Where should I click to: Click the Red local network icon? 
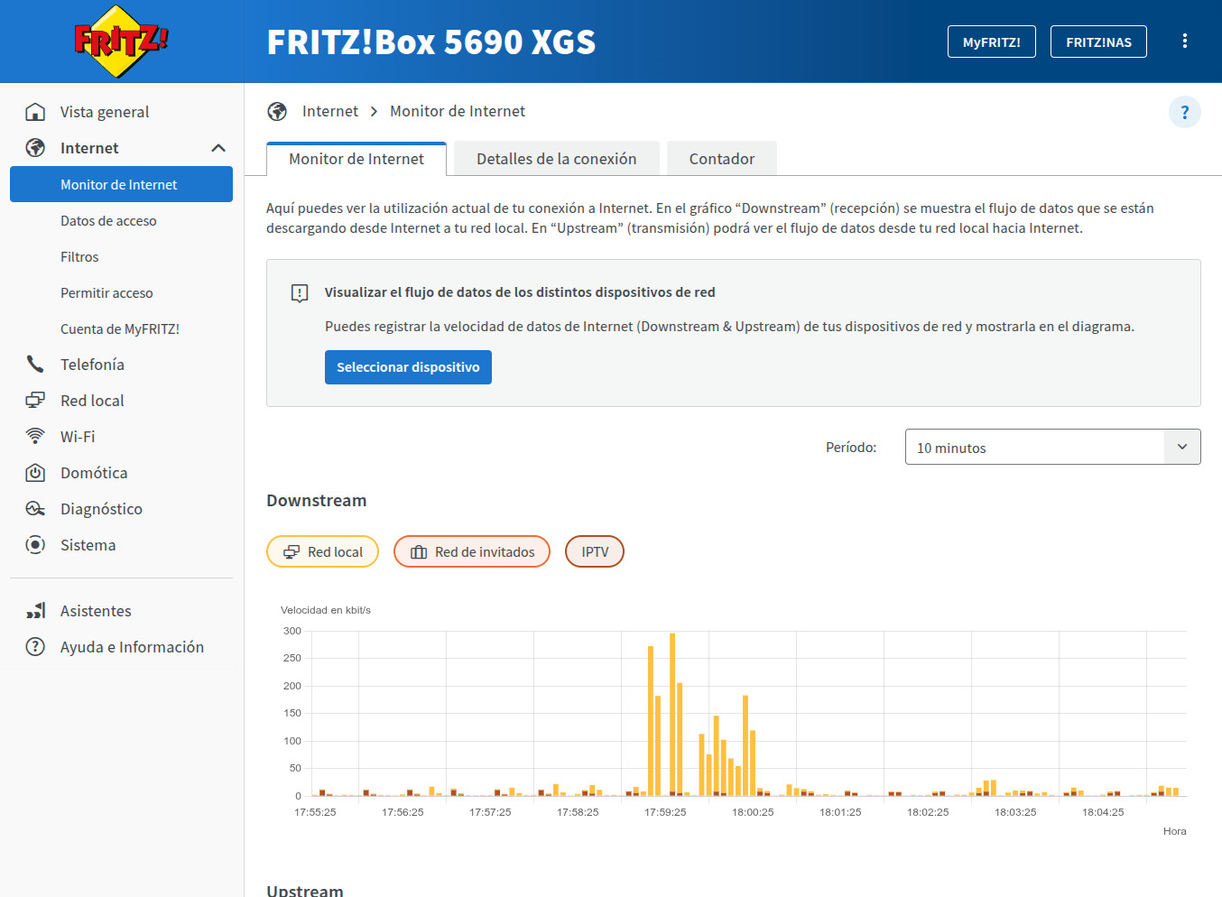click(x=35, y=401)
